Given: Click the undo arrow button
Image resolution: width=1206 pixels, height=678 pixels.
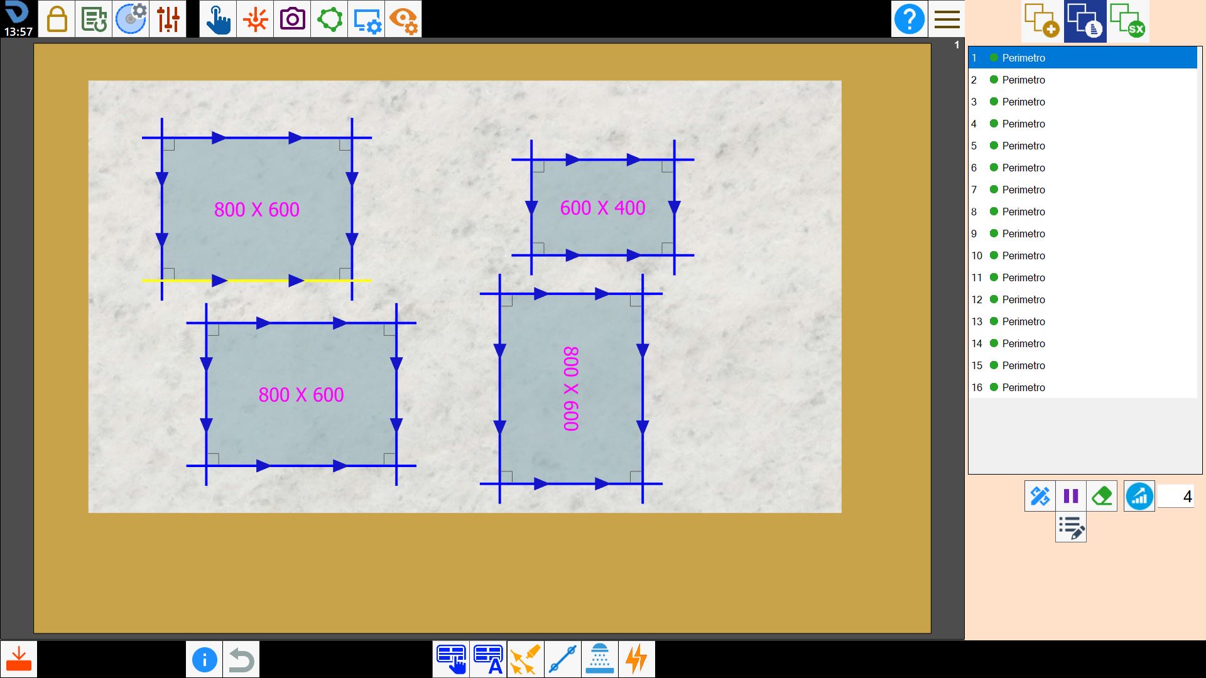Looking at the screenshot, I should [241, 659].
